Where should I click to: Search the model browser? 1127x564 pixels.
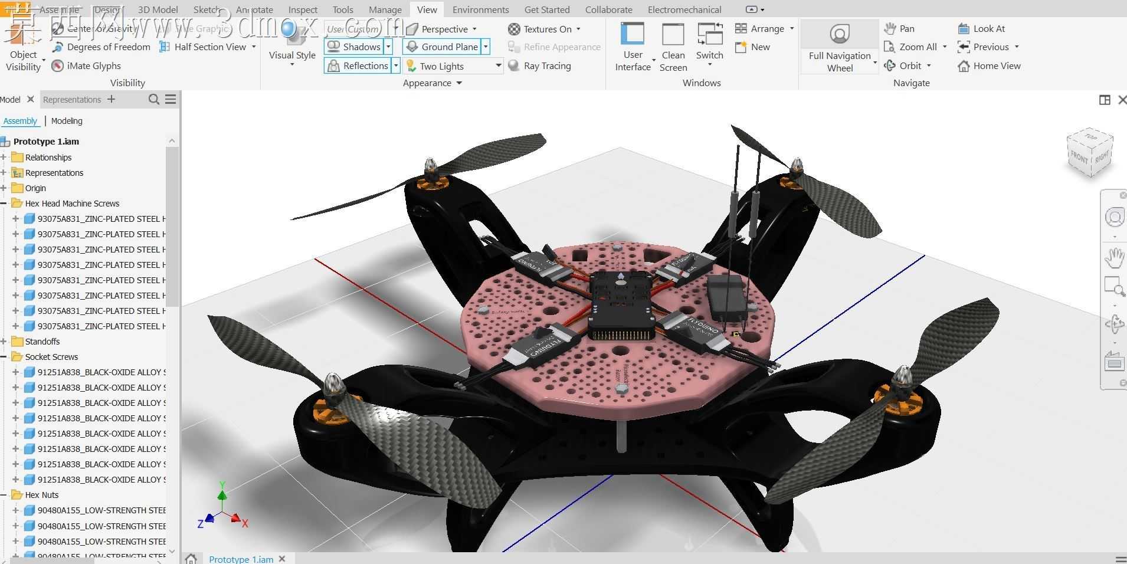[x=154, y=100]
